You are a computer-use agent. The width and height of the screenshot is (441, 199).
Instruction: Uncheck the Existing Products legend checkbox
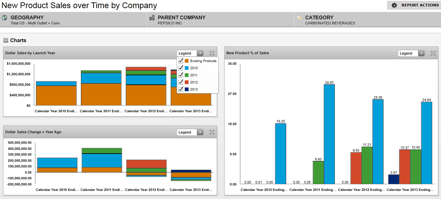point(181,61)
